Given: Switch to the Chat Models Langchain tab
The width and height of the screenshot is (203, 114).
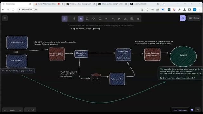Looking at the screenshot, I should (x=81, y=4).
